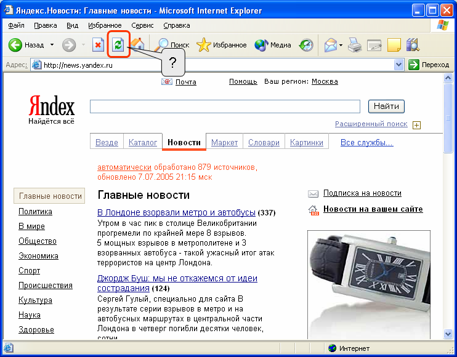Open the Вид menu
This screenshot has width=457, height=357.
point(72,25)
